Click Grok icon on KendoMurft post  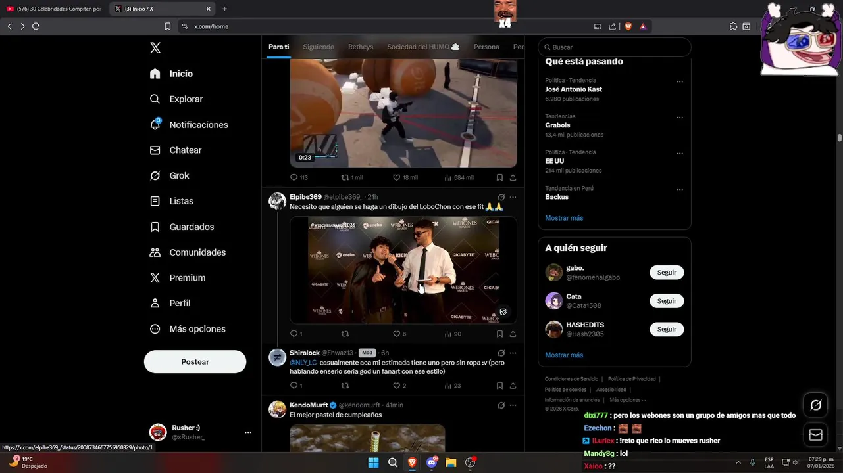501,405
